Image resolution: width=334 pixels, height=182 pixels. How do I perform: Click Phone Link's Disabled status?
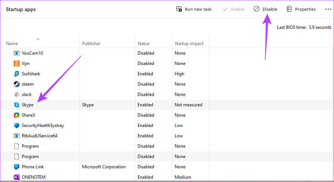(x=146, y=167)
